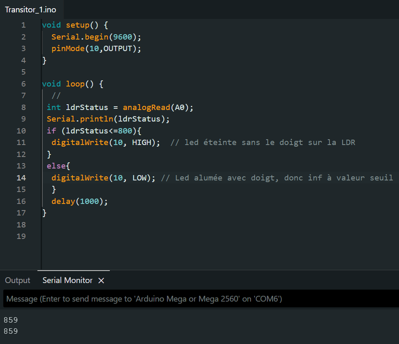399x344 pixels.
Task: Click the analogRead(A0) function call
Action: [x=158, y=108]
